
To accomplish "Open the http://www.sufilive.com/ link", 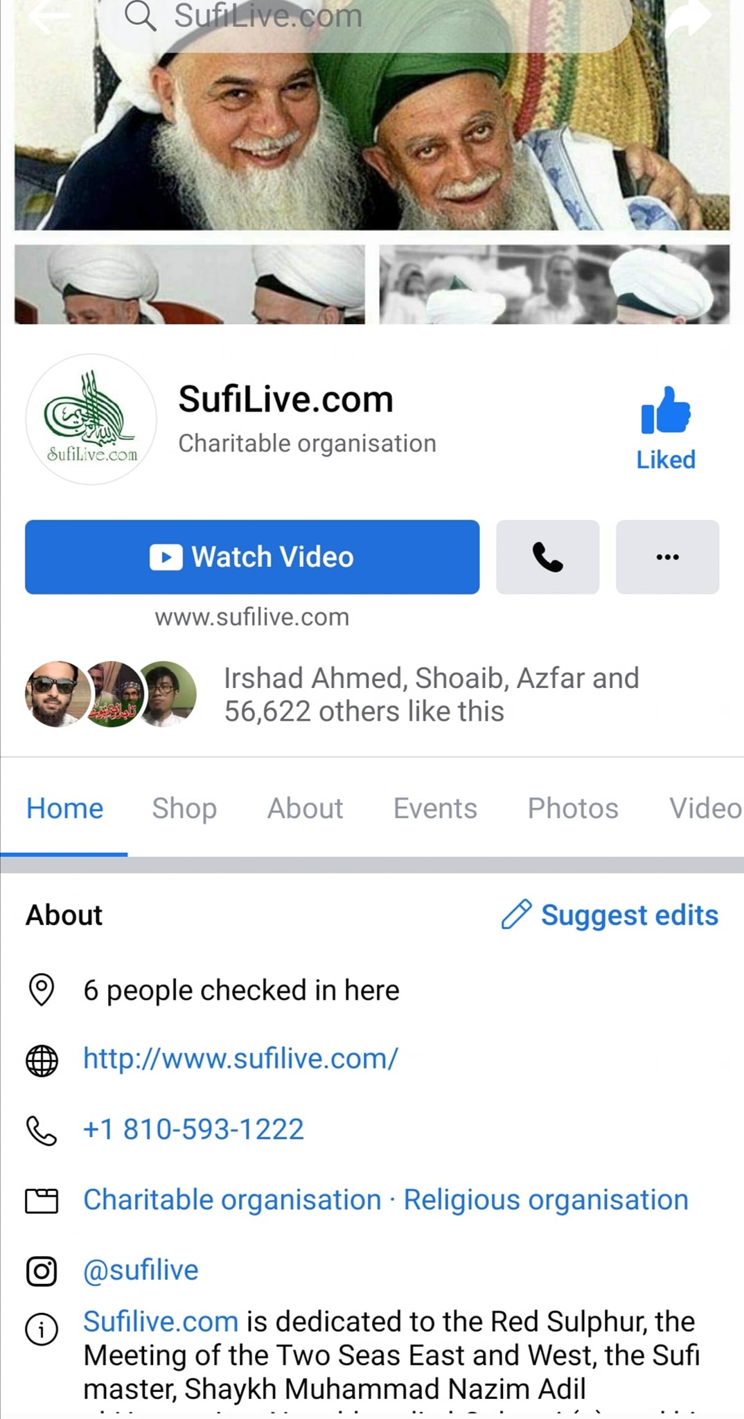I will point(240,1058).
